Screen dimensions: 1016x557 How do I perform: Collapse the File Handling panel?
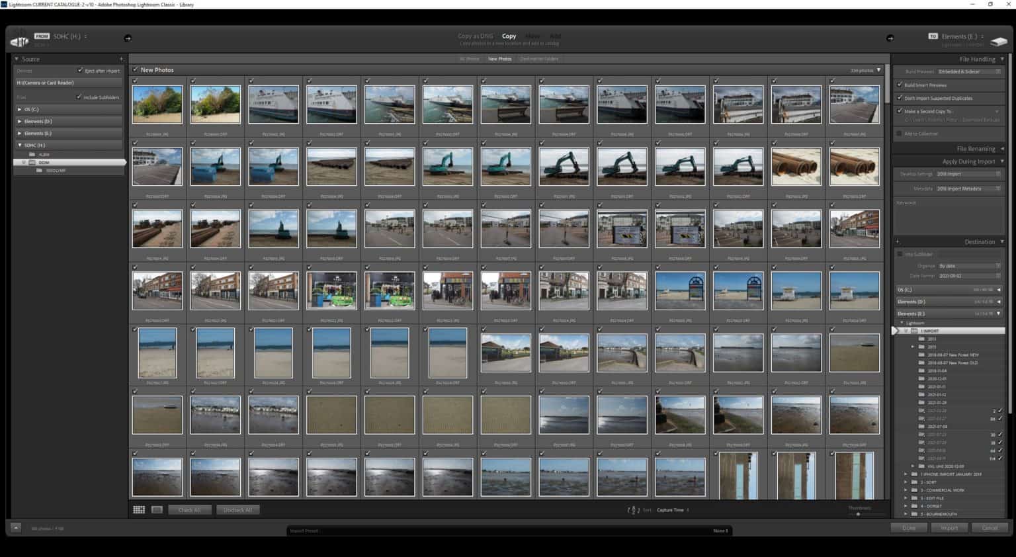[x=1002, y=59]
